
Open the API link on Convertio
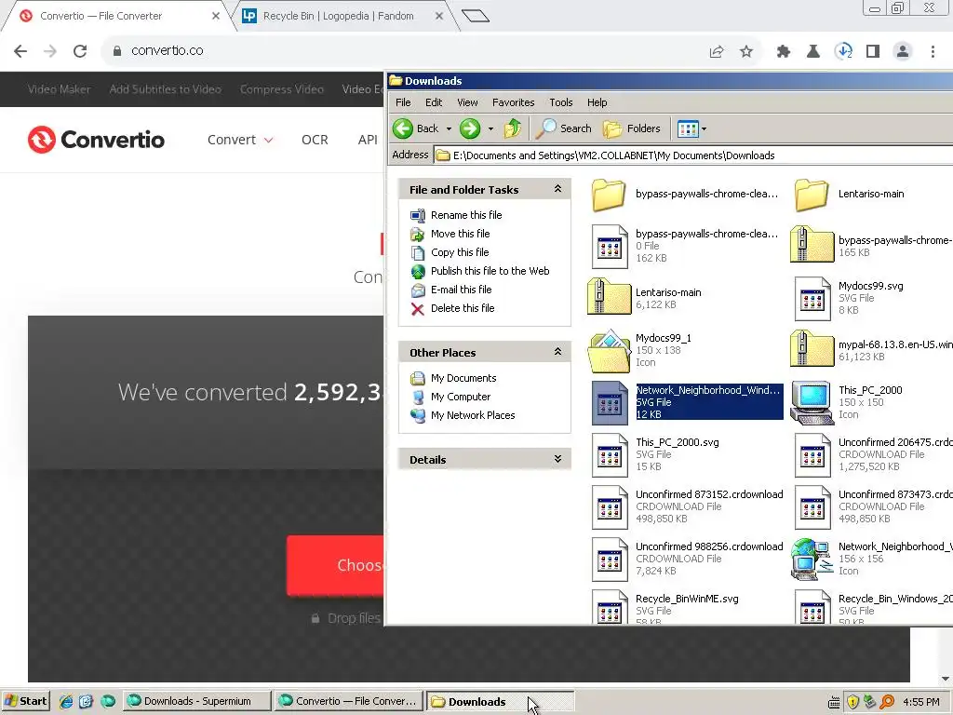coord(368,140)
